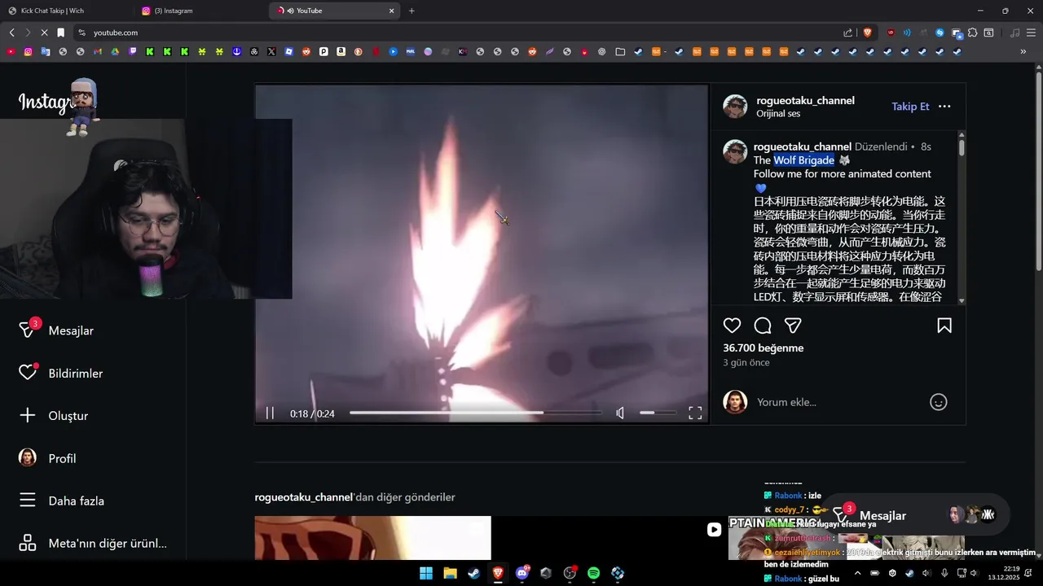This screenshot has height=586, width=1043.
Task: Pause the Instagram reel video
Action: coord(270,413)
